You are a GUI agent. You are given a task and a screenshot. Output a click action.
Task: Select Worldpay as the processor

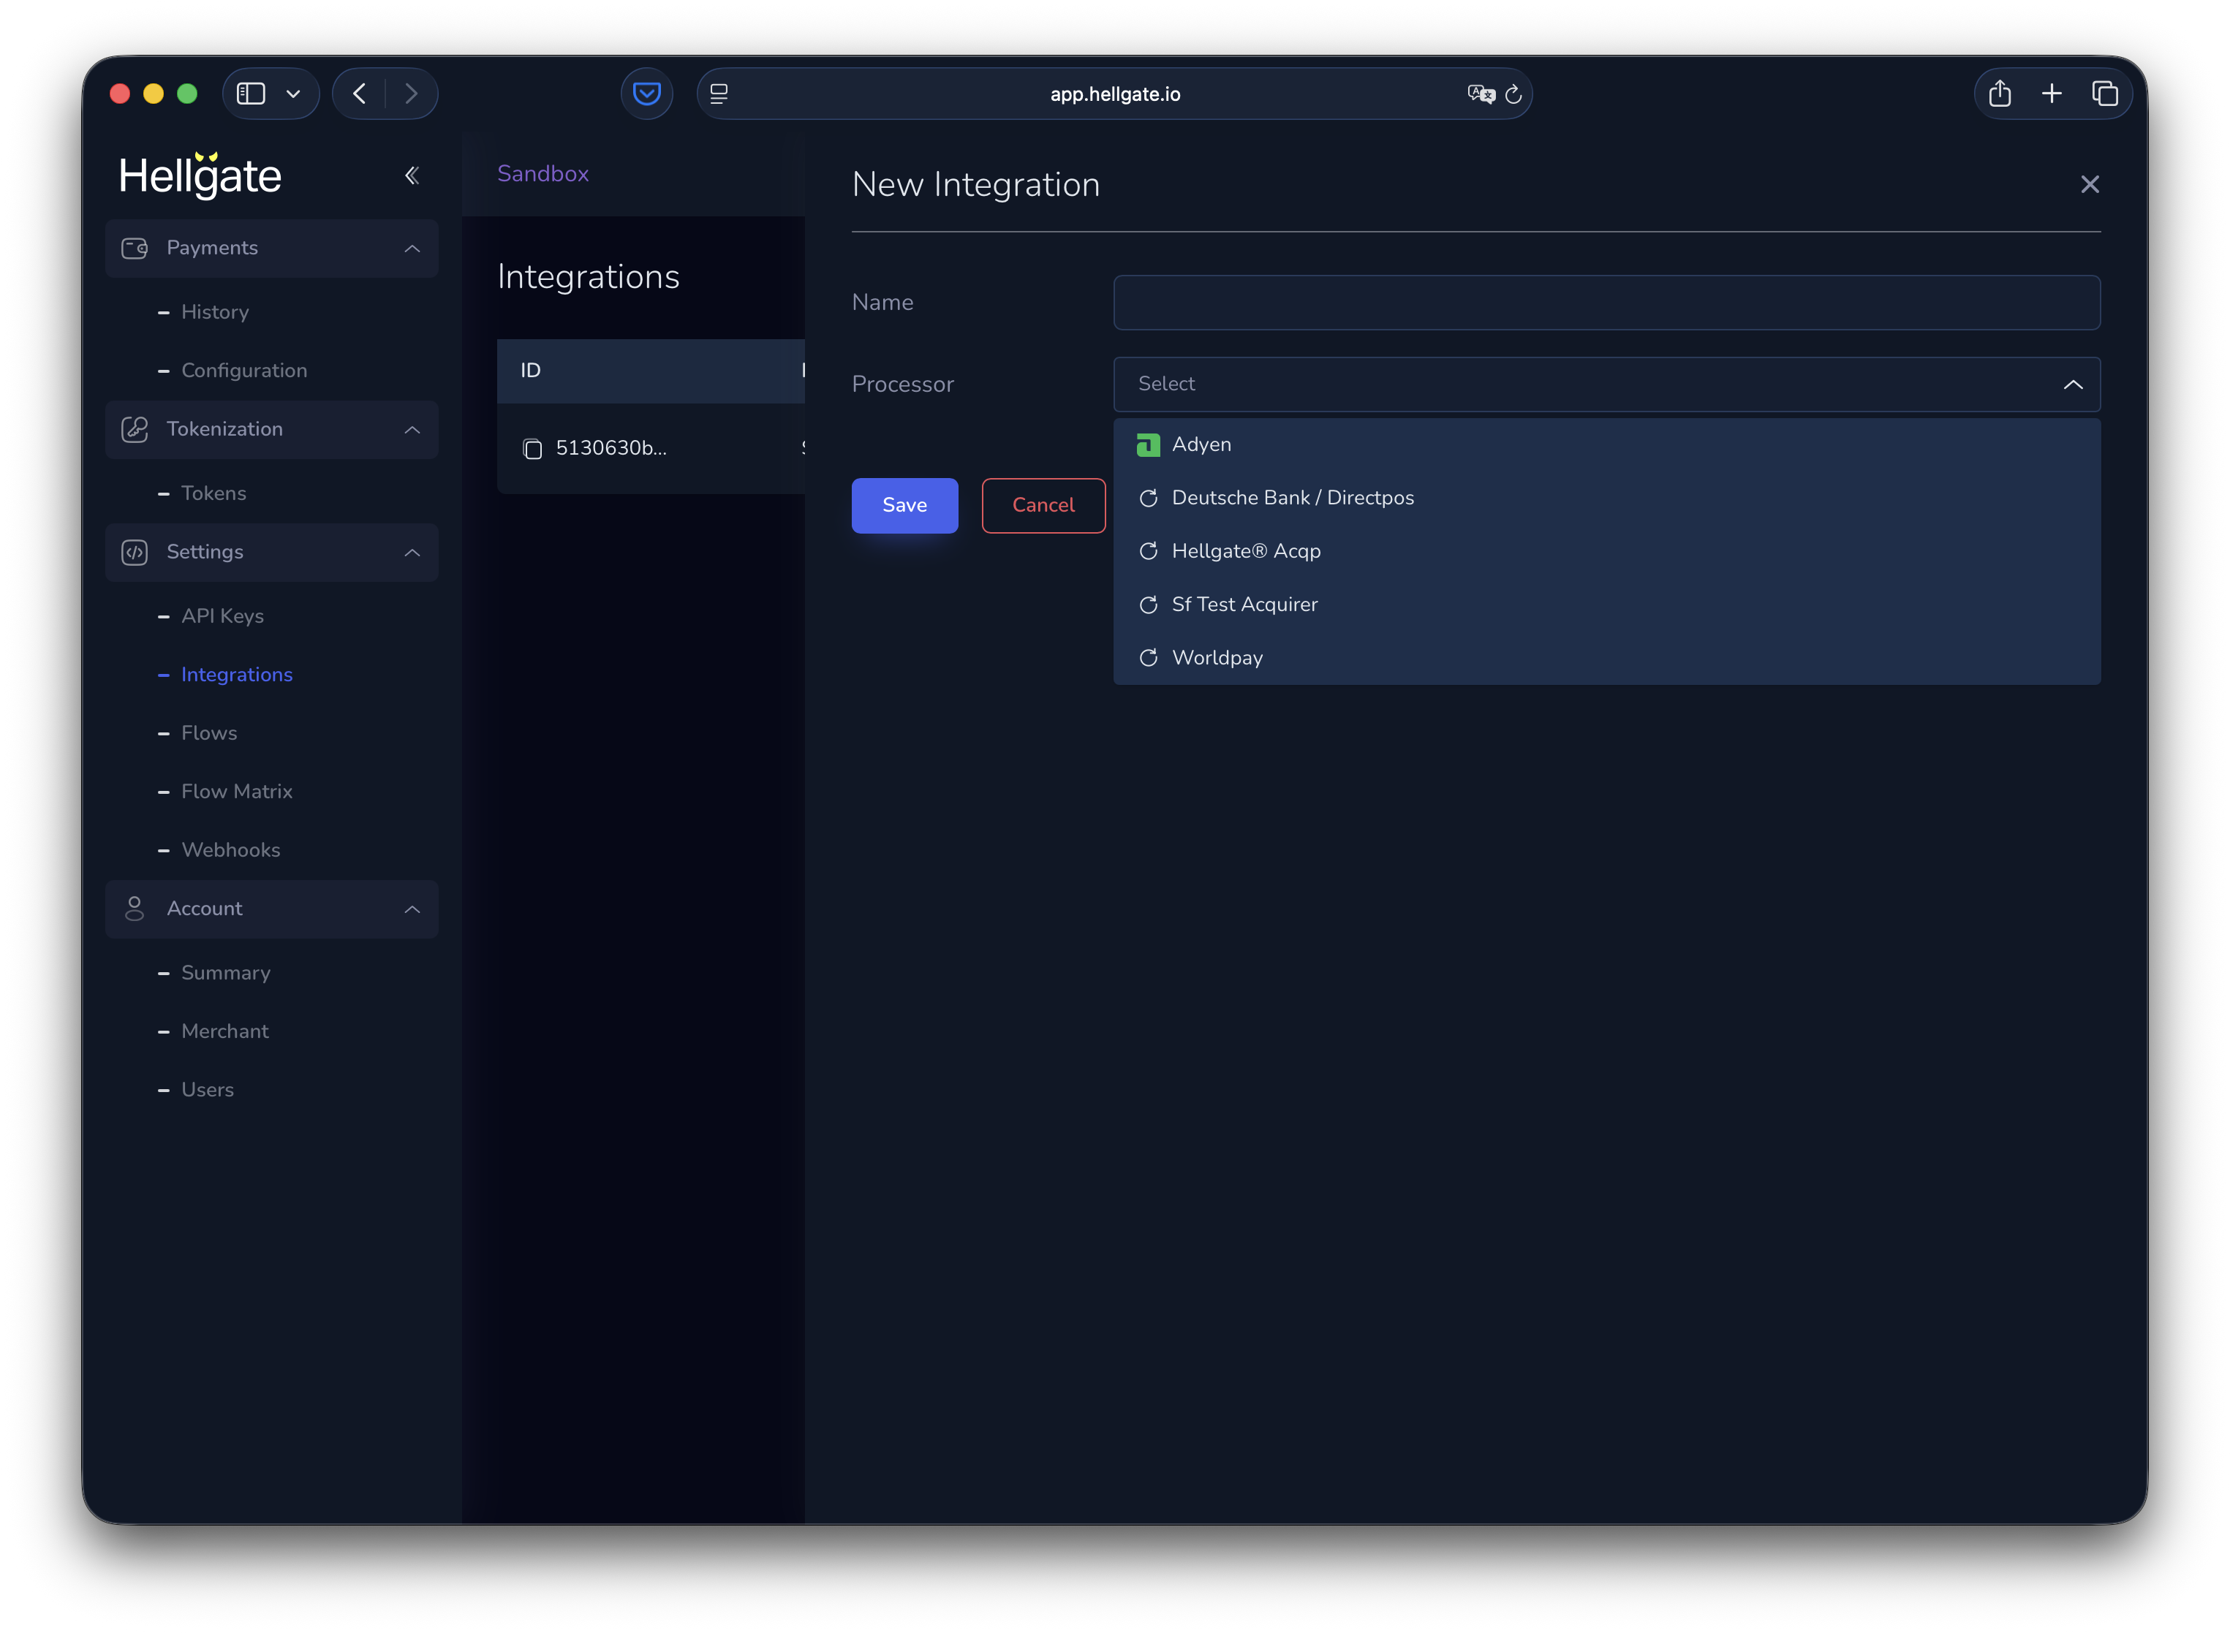coord(1217,657)
